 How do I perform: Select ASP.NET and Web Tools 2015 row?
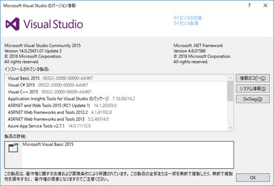116,106
